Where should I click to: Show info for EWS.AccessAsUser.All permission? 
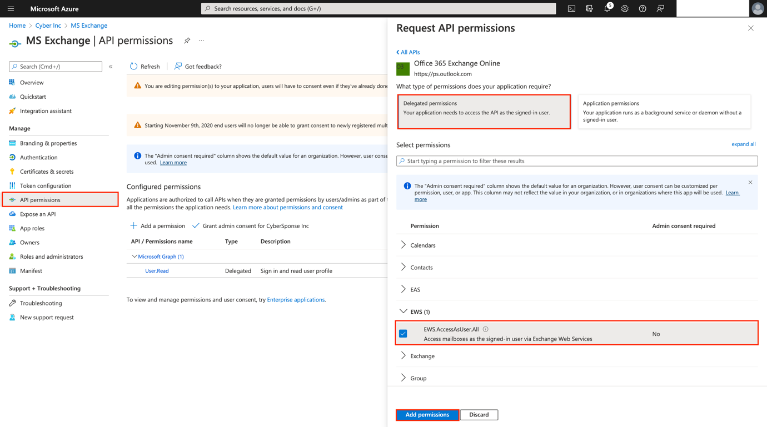click(x=486, y=329)
